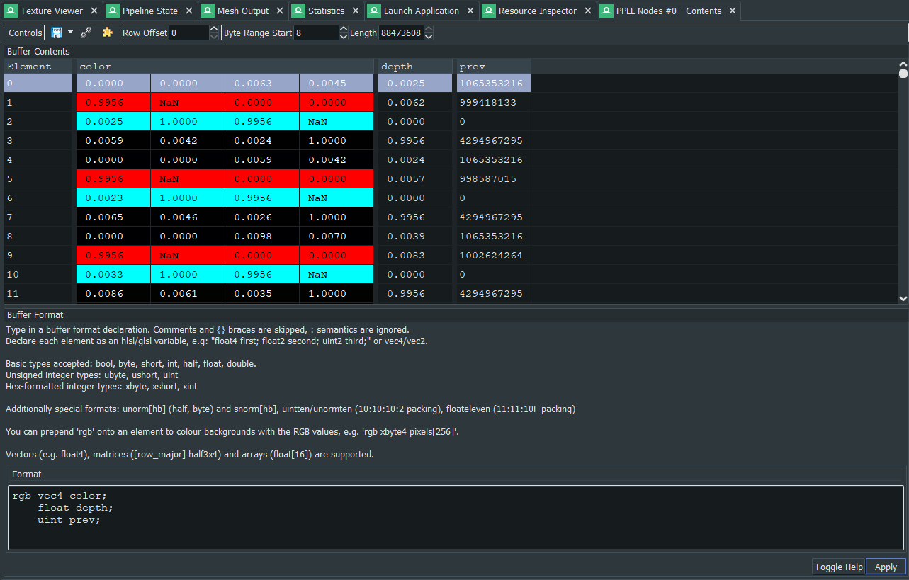Viewport: 909px width, 580px height.
Task: Close the PPLL Nodes #0 - Contents tab
Action: click(733, 11)
